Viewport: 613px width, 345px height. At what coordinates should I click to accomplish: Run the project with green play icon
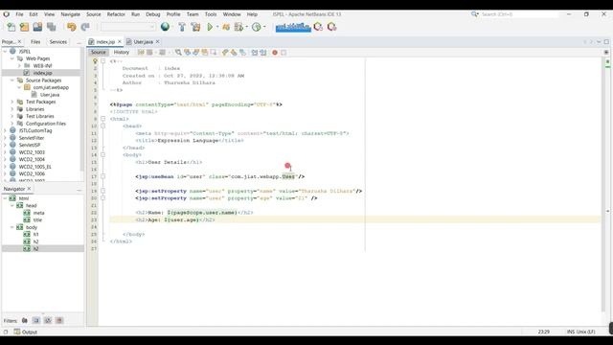tap(210, 27)
